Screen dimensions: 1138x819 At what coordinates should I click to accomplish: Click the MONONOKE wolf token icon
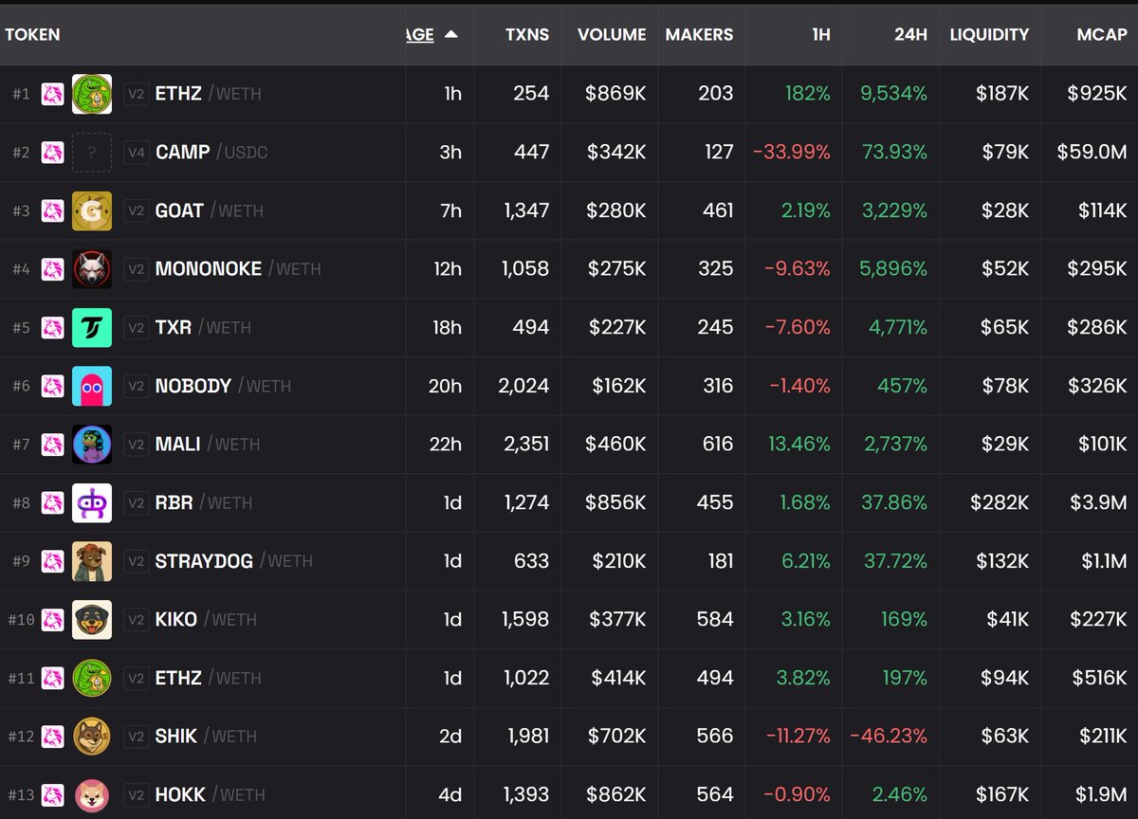coord(92,269)
